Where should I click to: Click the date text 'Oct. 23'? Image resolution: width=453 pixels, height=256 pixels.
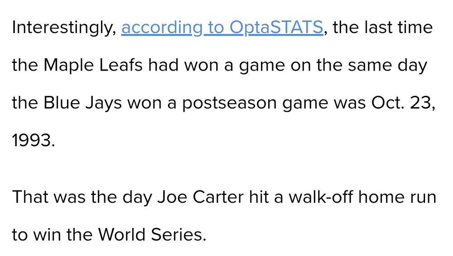coord(402,103)
